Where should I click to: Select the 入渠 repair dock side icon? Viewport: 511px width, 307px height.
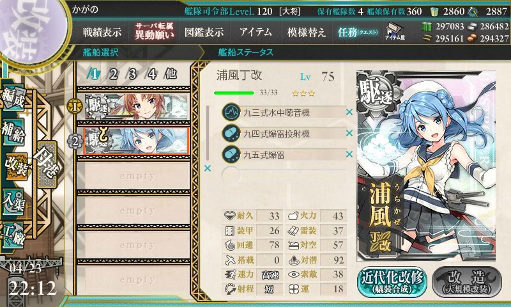[13, 201]
